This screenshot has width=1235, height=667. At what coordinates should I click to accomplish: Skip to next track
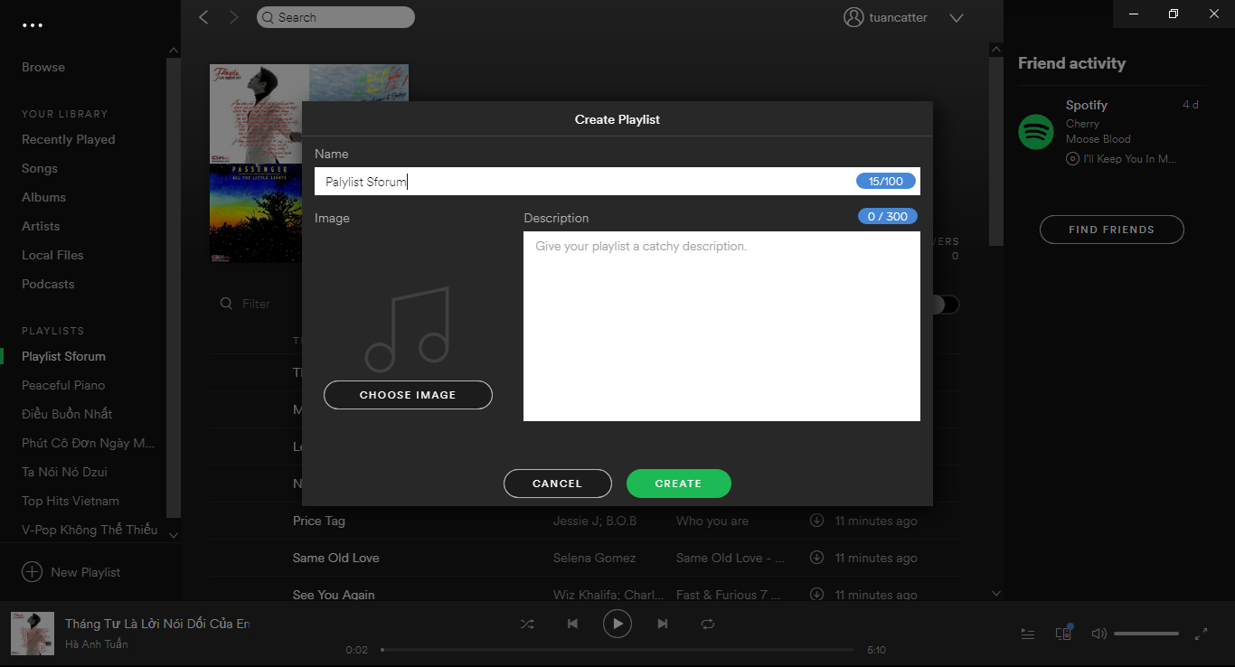tap(663, 624)
